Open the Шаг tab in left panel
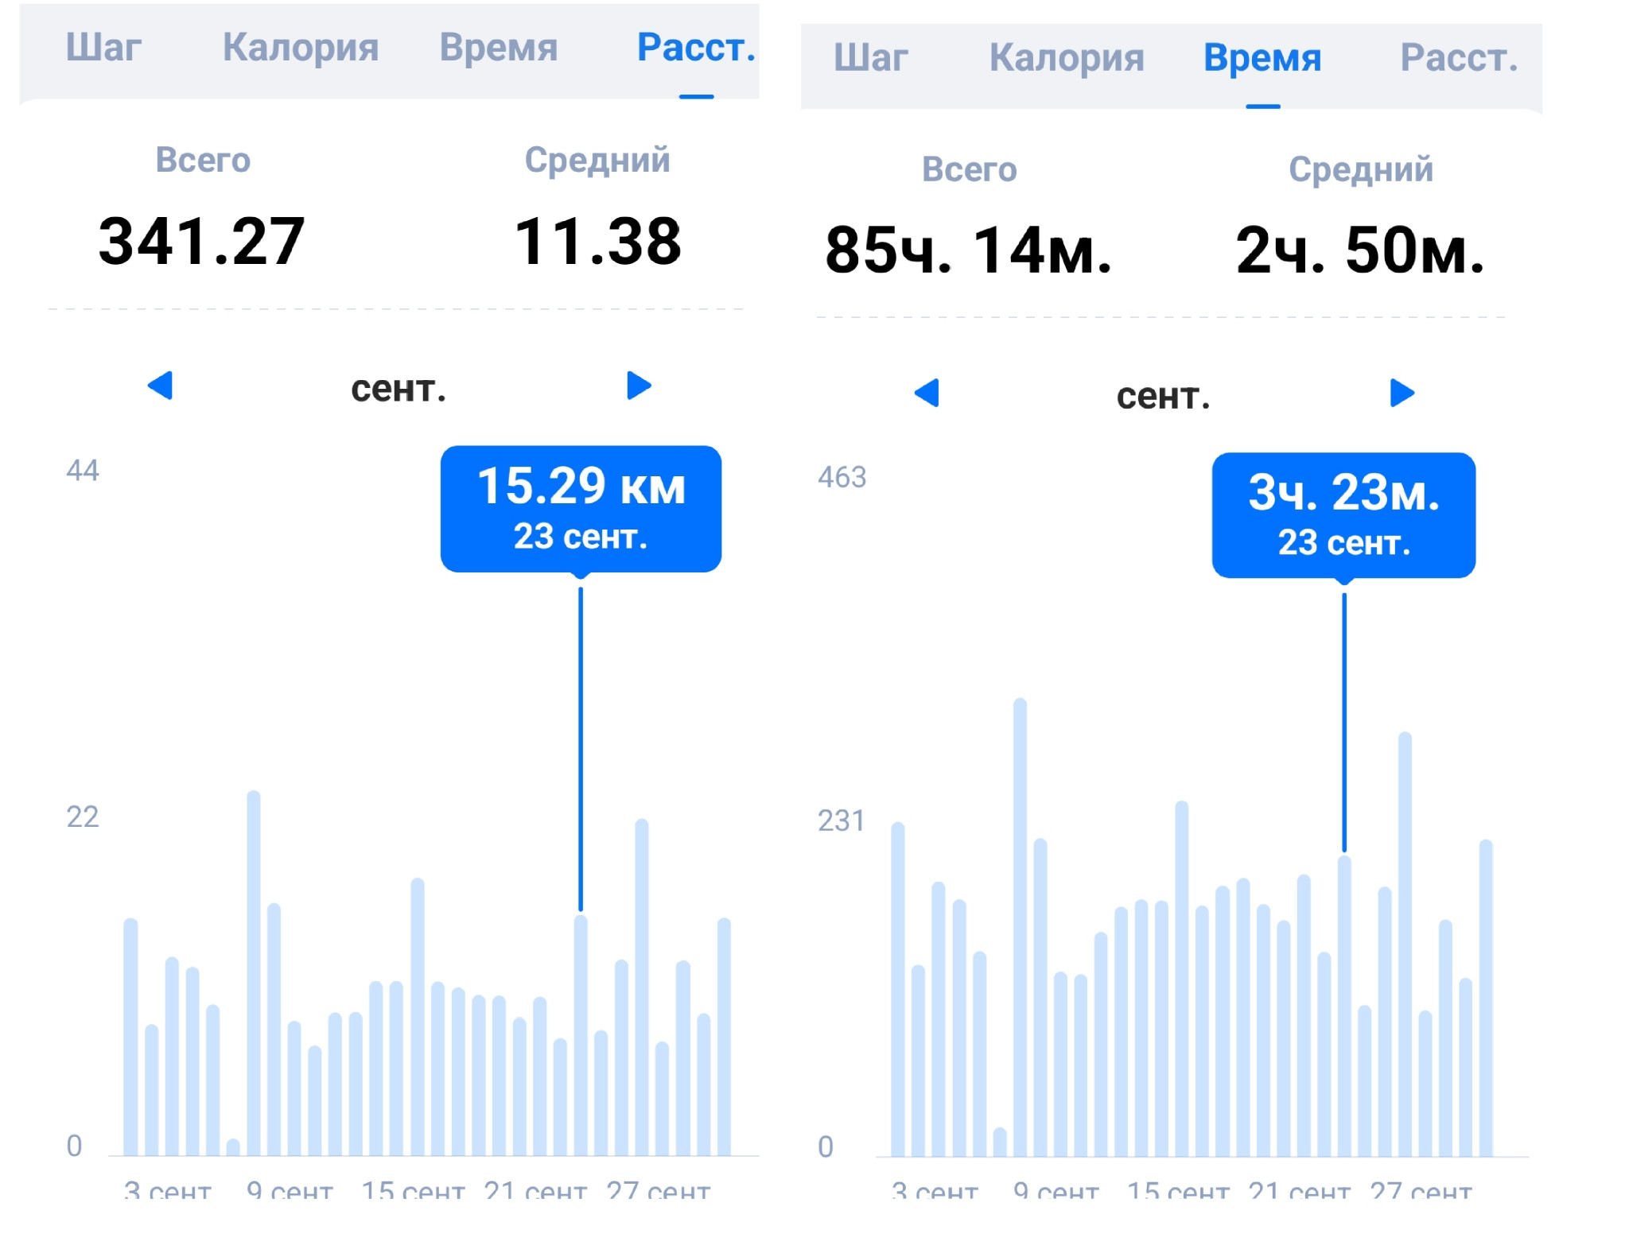The image size is (1629, 1253). tap(103, 48)
